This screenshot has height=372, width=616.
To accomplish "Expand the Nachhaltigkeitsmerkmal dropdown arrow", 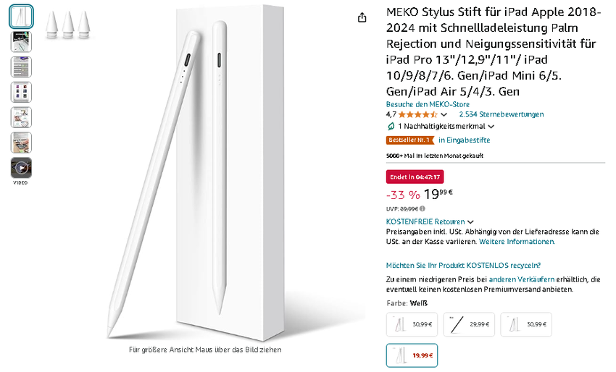I will 491,127.
